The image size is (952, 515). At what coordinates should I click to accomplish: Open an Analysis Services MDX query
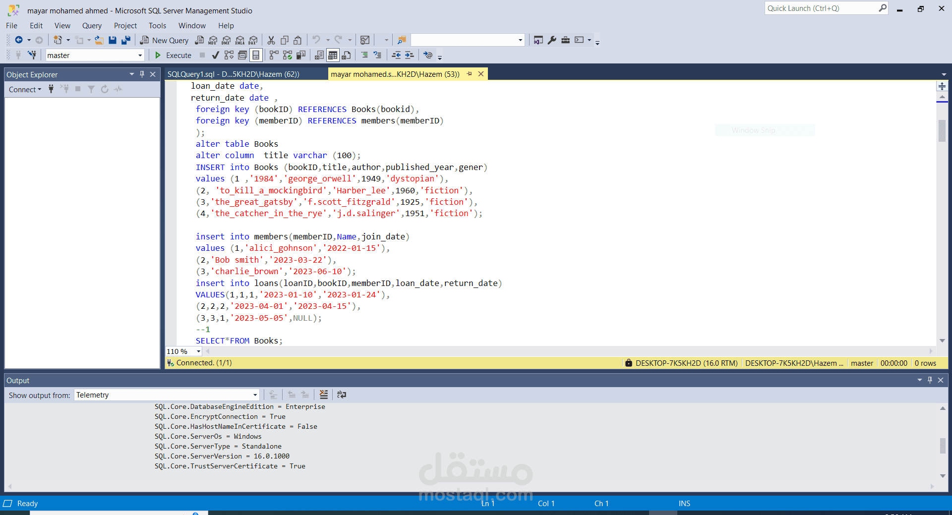pos(213,40)
